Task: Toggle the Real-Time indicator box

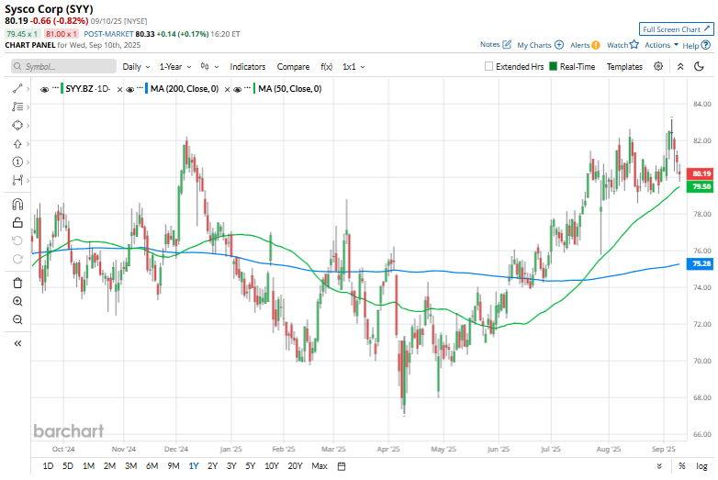Action: point(553,66)
